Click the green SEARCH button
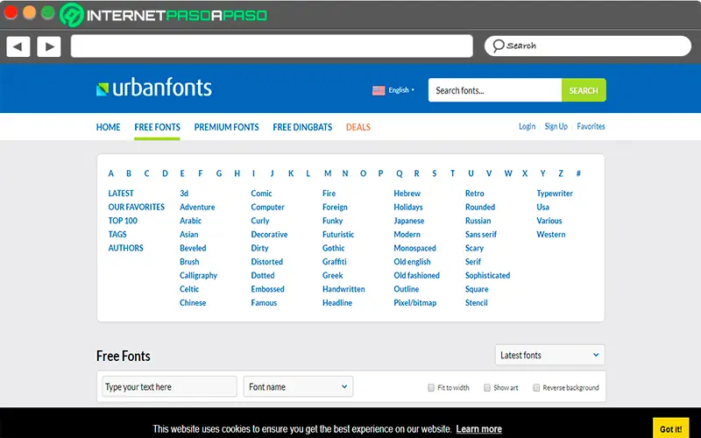The image size is (701, 438). click(584, 90)
